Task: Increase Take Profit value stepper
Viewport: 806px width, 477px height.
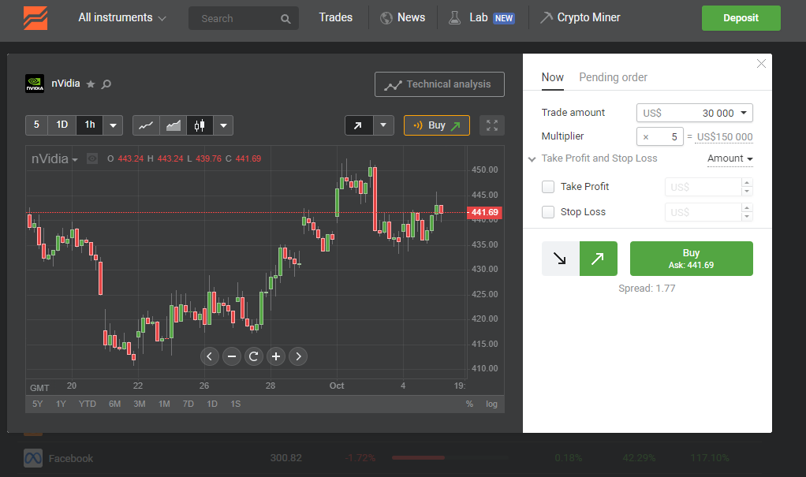Action: pyautogui.click(x=747, y=182)
